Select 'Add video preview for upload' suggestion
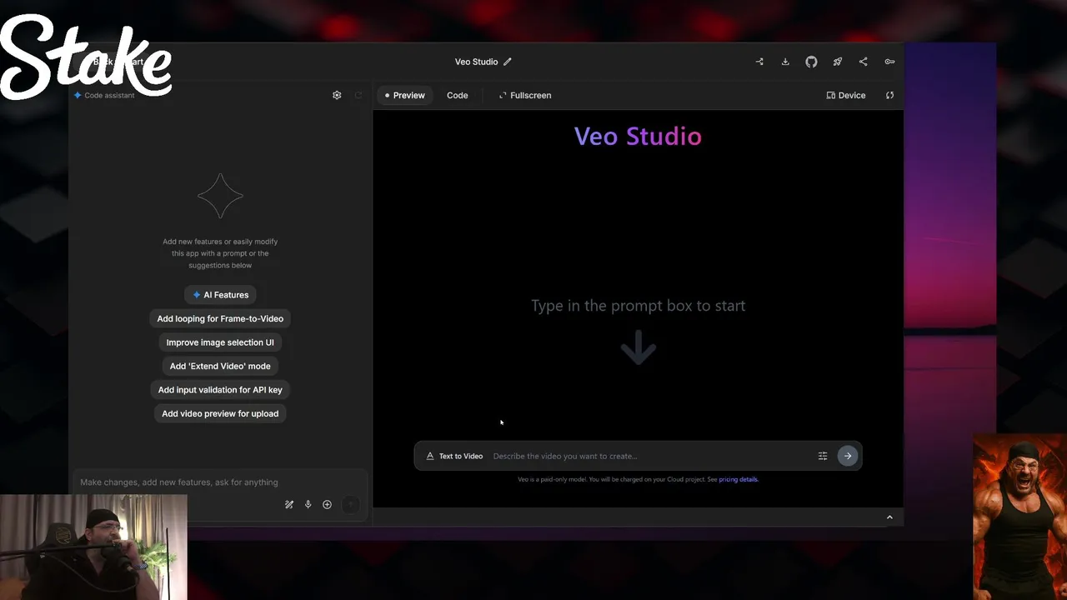The width and height of the screenshot is (1067, 600). [220, 413]
